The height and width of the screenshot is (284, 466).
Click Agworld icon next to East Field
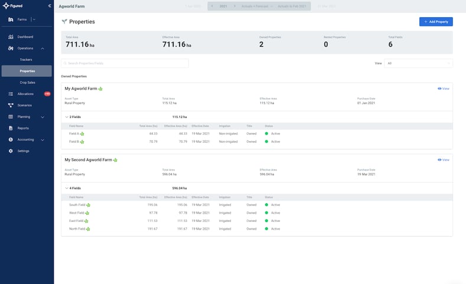(x=86, y=221)
